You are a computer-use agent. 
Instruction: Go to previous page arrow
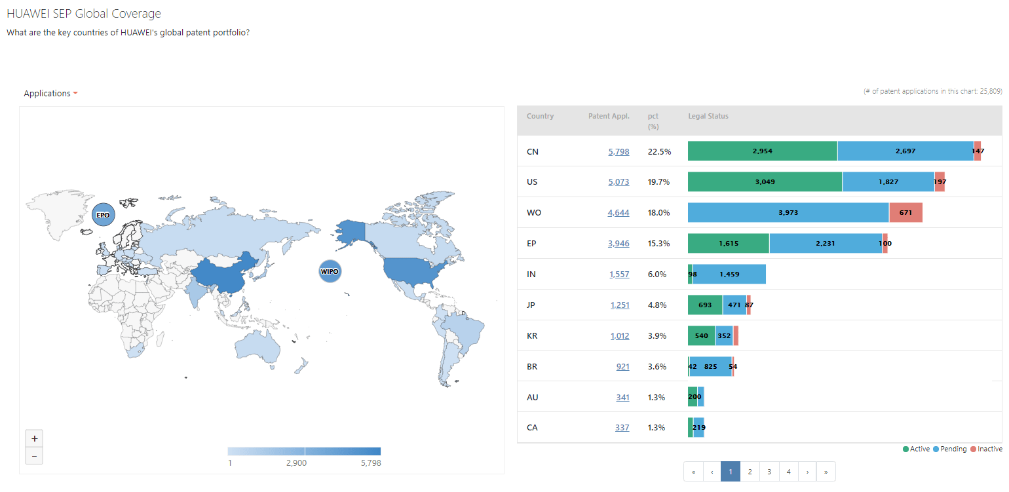click(x=712, y=472)
